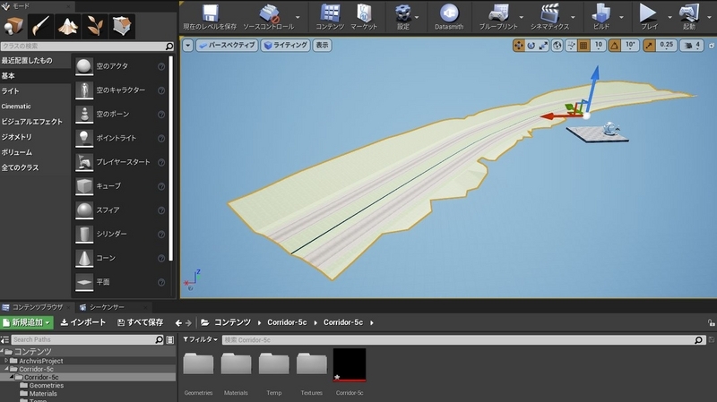The width and height of the screenshot is (717, 402).
Task: Open the Show (表示) viewport menu
Action: (323, 46)
